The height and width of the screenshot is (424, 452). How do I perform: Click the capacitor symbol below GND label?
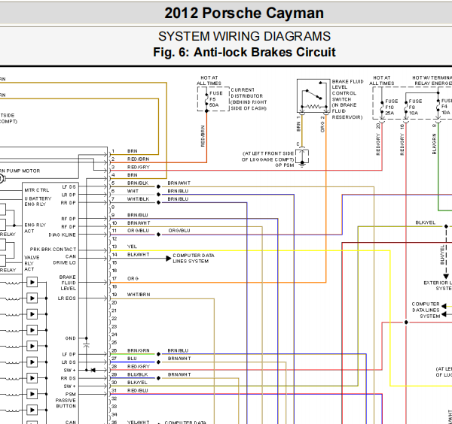pyautogui.click(x=86, y=344)
